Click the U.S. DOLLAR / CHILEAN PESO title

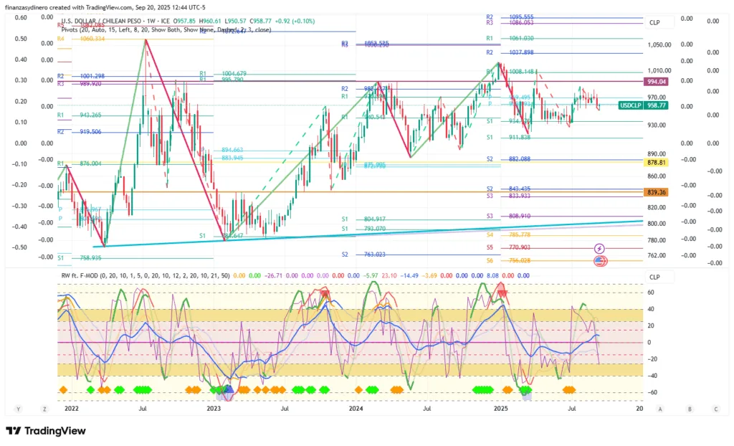click(x=102, y=21)
